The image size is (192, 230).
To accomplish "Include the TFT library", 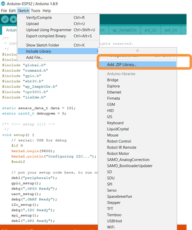I will 138,209.
